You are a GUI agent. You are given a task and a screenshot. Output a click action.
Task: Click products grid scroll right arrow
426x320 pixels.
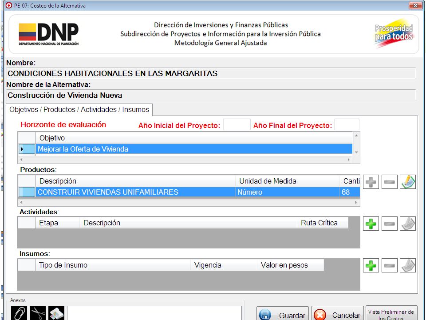pyautogui.click(x=356, y=203)
